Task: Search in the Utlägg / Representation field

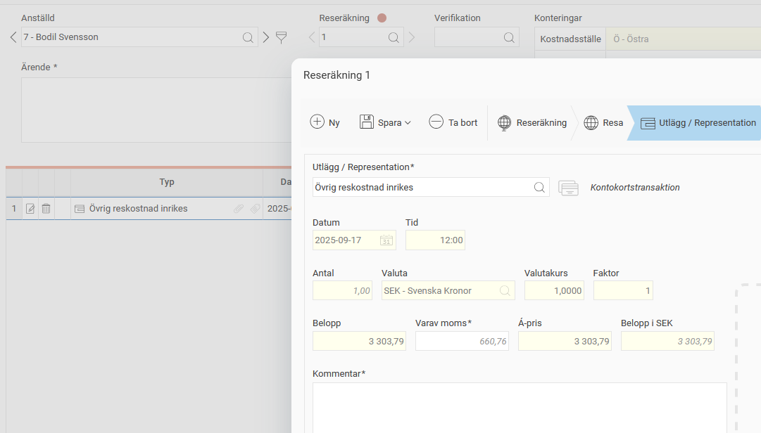Action: coord(539,188)
